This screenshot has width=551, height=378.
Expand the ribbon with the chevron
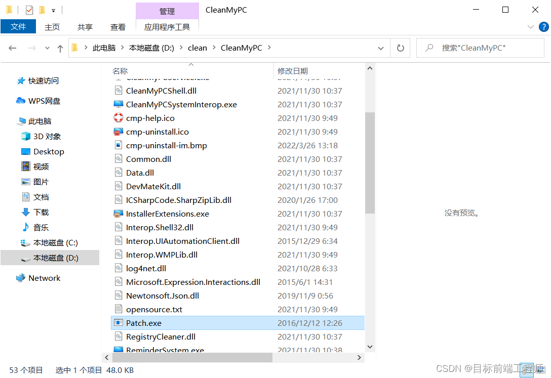tap(531, 27)
